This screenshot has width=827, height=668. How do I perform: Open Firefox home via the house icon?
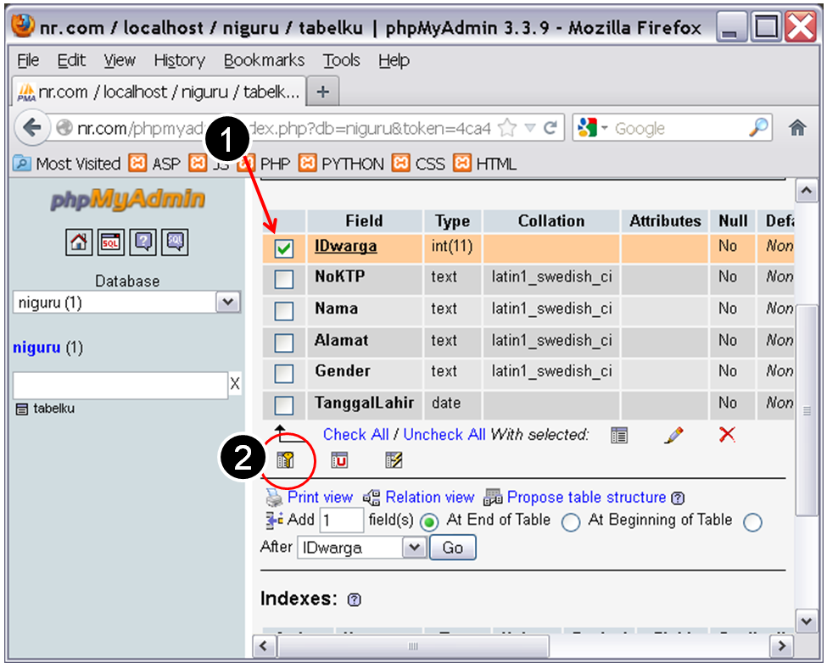click(797, 127)
